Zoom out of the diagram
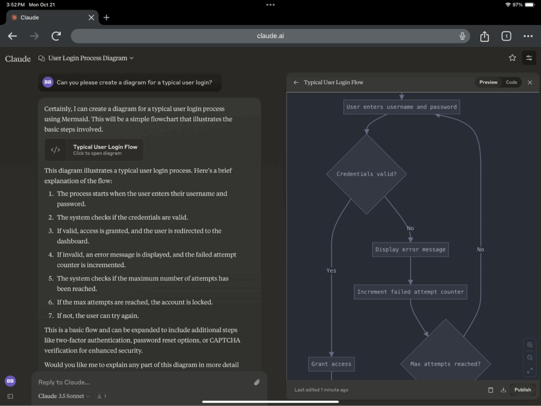The width and height of the screenshot is (541, 406). point(530,358)
